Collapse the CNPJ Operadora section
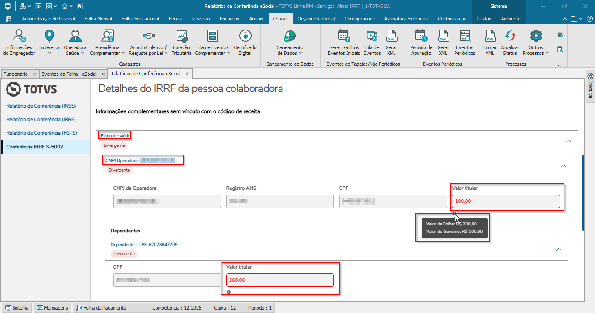The image size is (595, 313). 563,166
